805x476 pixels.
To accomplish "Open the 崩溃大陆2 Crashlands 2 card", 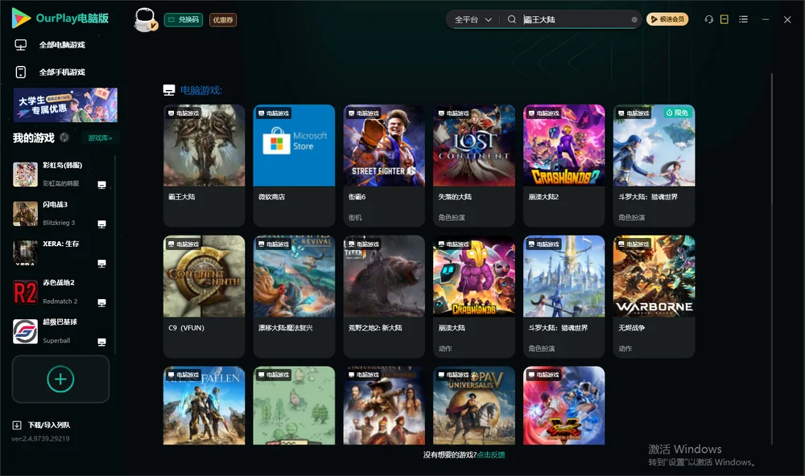I will pos(564,165).
